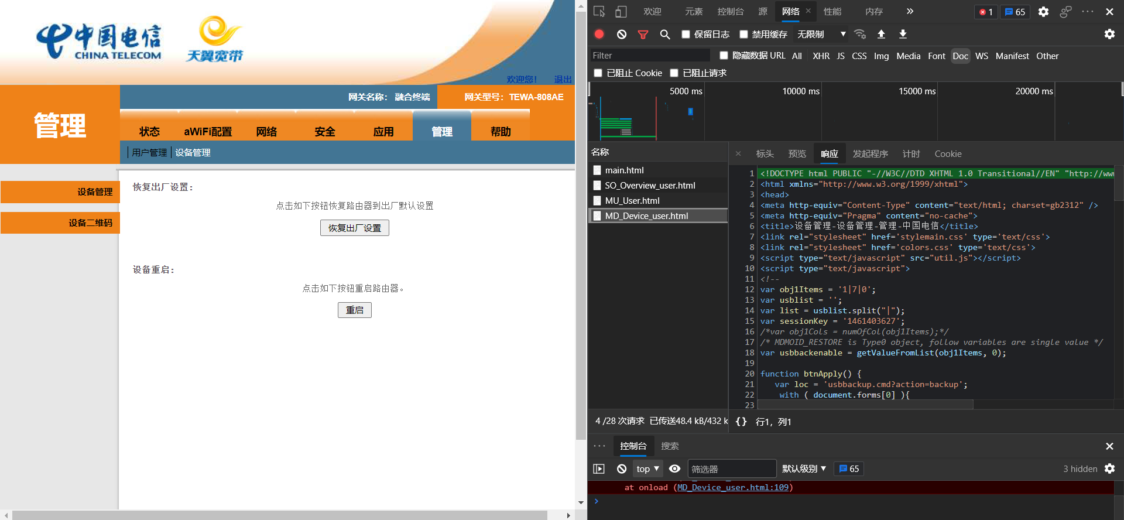
Task: Check the 隐藏数据 URL checkbox
Action: (x=724, y=56)
